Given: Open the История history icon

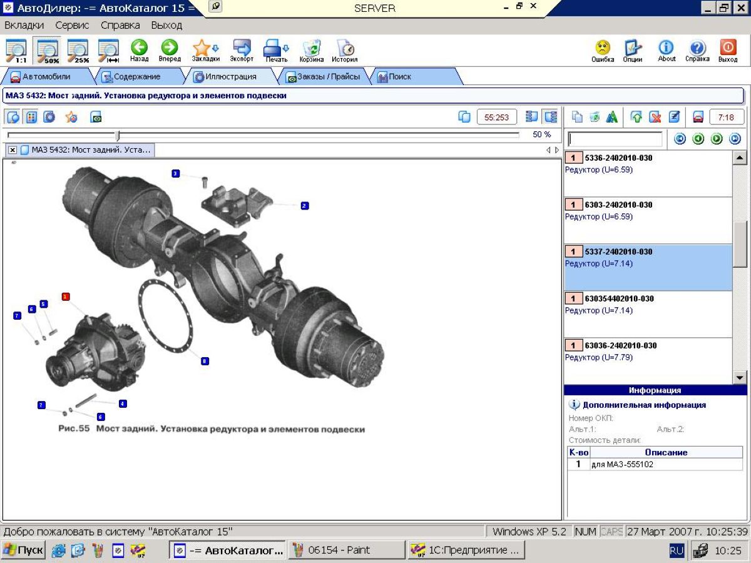Looking at the screenshot, I should pyautogui.click(x=345, y=51).
